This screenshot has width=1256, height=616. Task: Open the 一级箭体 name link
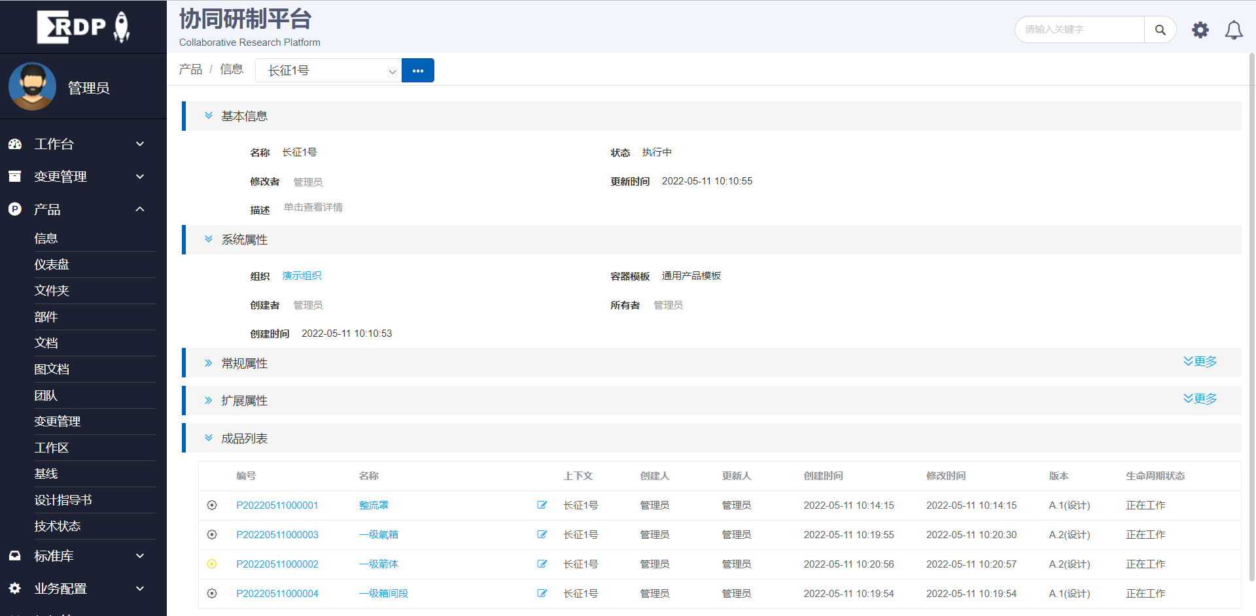click(379, 564)
